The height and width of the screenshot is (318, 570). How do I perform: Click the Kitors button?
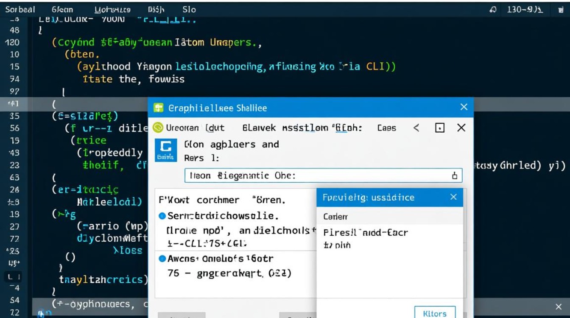pyautogui.click(x=435, y=313)
